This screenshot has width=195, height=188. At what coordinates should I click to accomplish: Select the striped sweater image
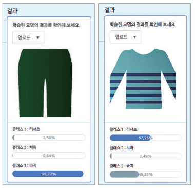click(143, 79)
